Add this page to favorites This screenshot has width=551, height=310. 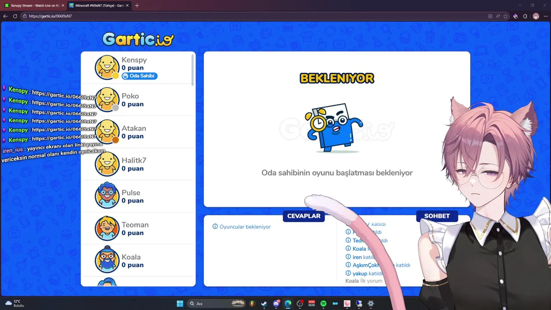pyautogui.click(x=505, y=16)
